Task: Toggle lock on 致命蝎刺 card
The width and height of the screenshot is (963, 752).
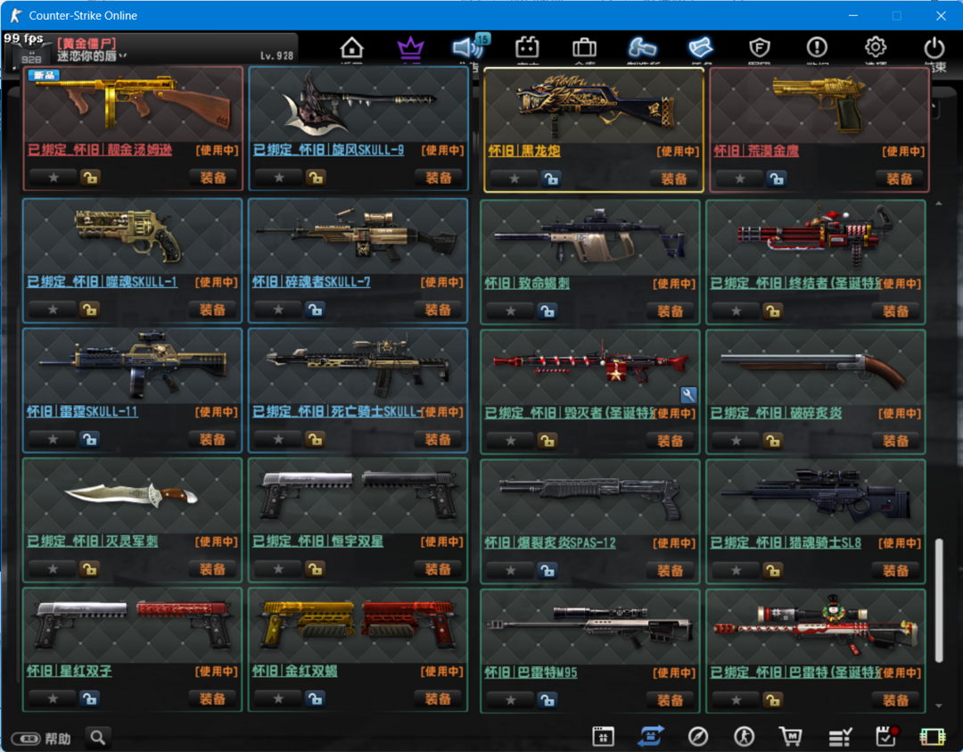Action: pyautogui.click(x=547, y=310)
